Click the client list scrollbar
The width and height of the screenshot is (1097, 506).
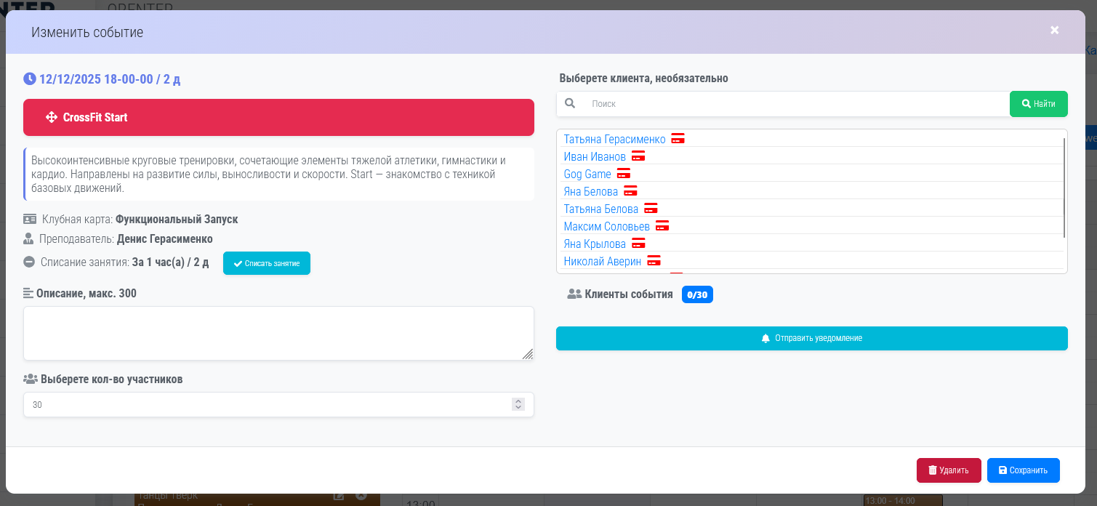[x=1064, y=188]
